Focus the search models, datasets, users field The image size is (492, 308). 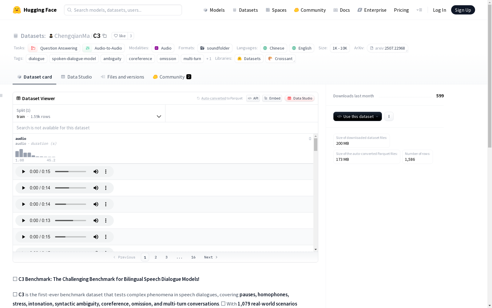click(x=123, y=10)
